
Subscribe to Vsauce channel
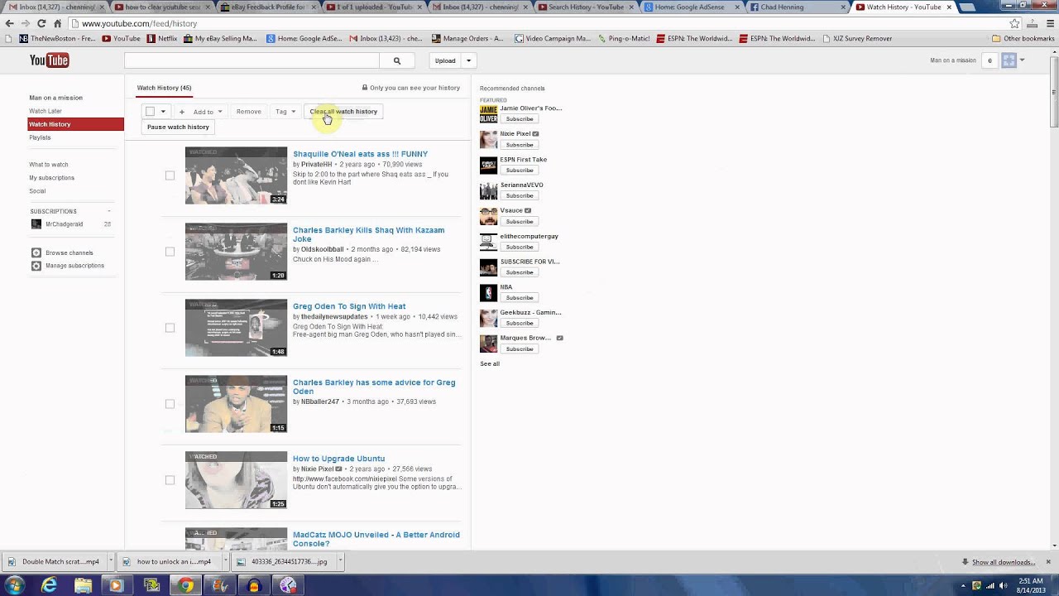(x=520, y=222)
